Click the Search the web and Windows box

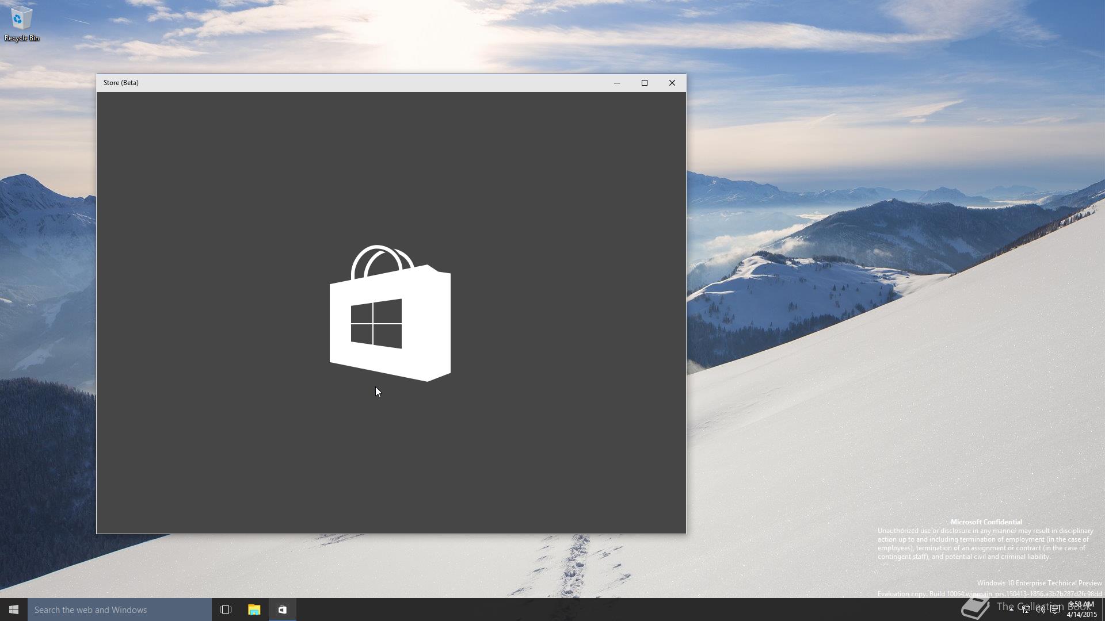click(x=120, y=609)
